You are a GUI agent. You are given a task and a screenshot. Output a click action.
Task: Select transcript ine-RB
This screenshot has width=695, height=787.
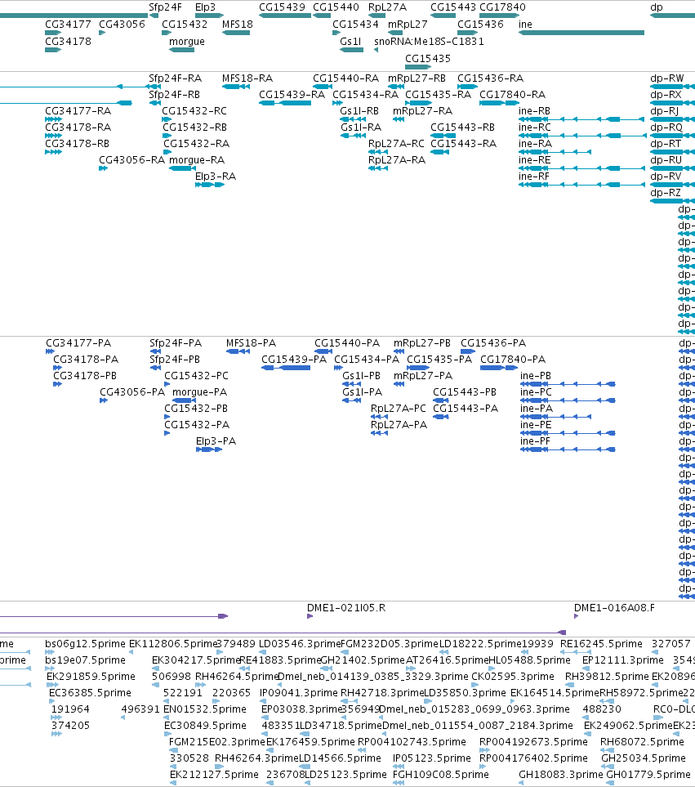(535, 111)
